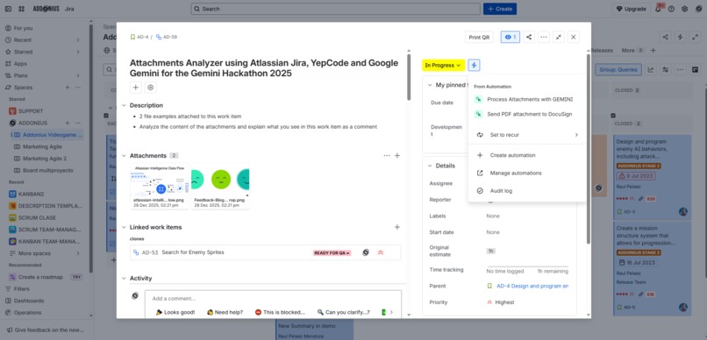Open attachments more options ellipsis
Viewport: 707px width, 340px height.
tap(387, 156)
